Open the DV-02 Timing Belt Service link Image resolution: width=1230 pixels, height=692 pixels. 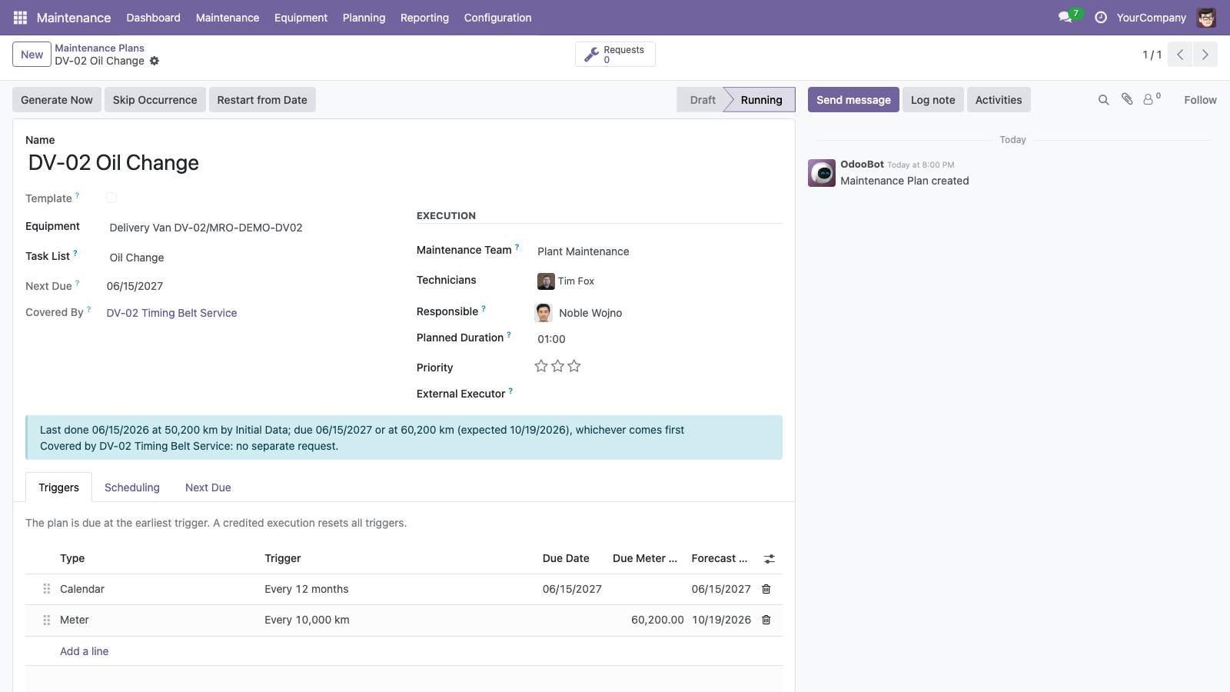171,313
